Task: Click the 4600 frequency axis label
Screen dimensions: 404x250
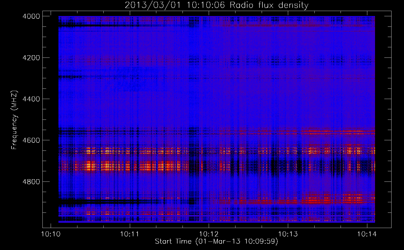Action: 31,140
